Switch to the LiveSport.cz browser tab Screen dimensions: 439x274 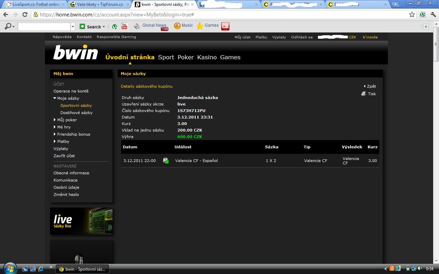(x=34, y=4)
